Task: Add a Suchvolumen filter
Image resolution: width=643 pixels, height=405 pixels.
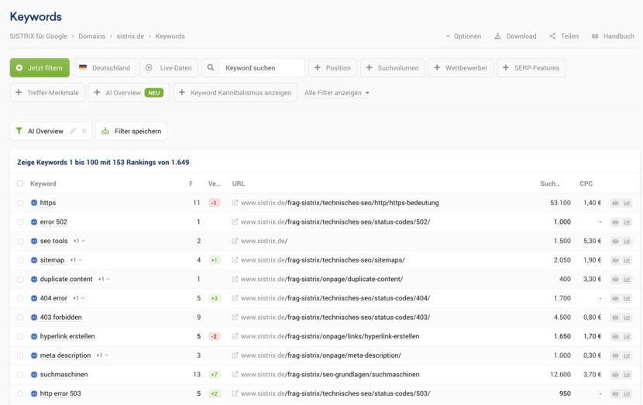Action: point(393,67)
